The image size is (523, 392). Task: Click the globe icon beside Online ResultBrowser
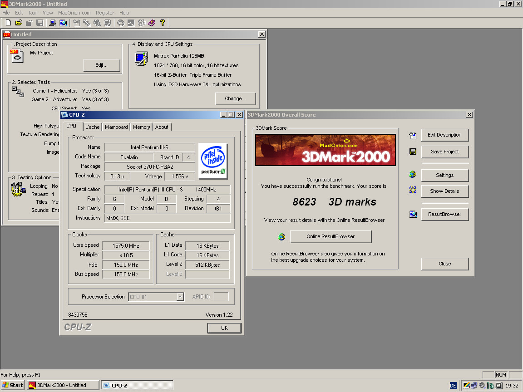pyautogui.click(x=281, y=237)
